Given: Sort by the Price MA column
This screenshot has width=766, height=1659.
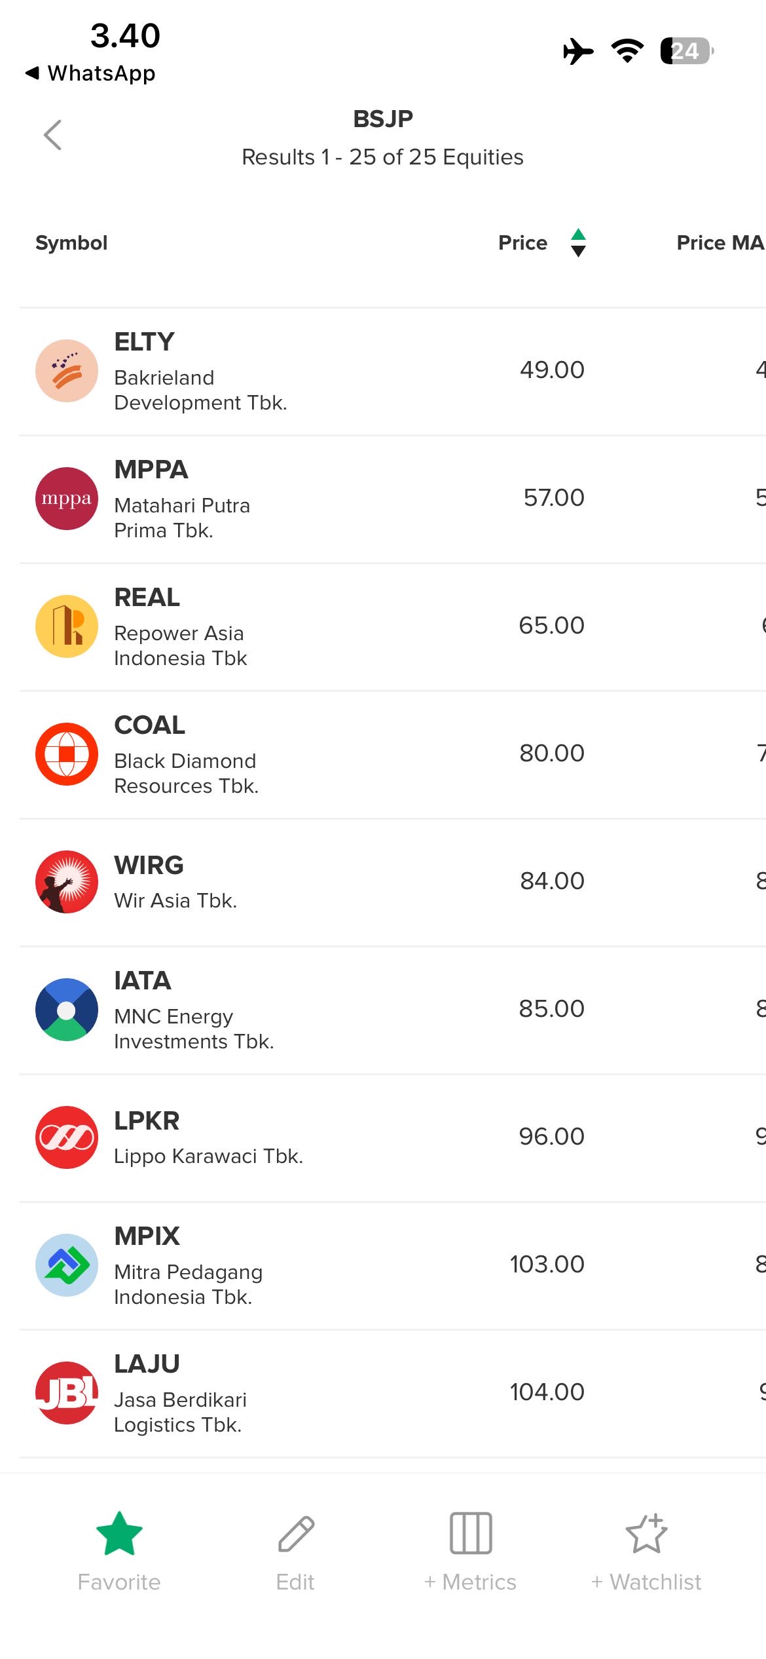Looking at the screenshot, I should [x=719, y=243].
